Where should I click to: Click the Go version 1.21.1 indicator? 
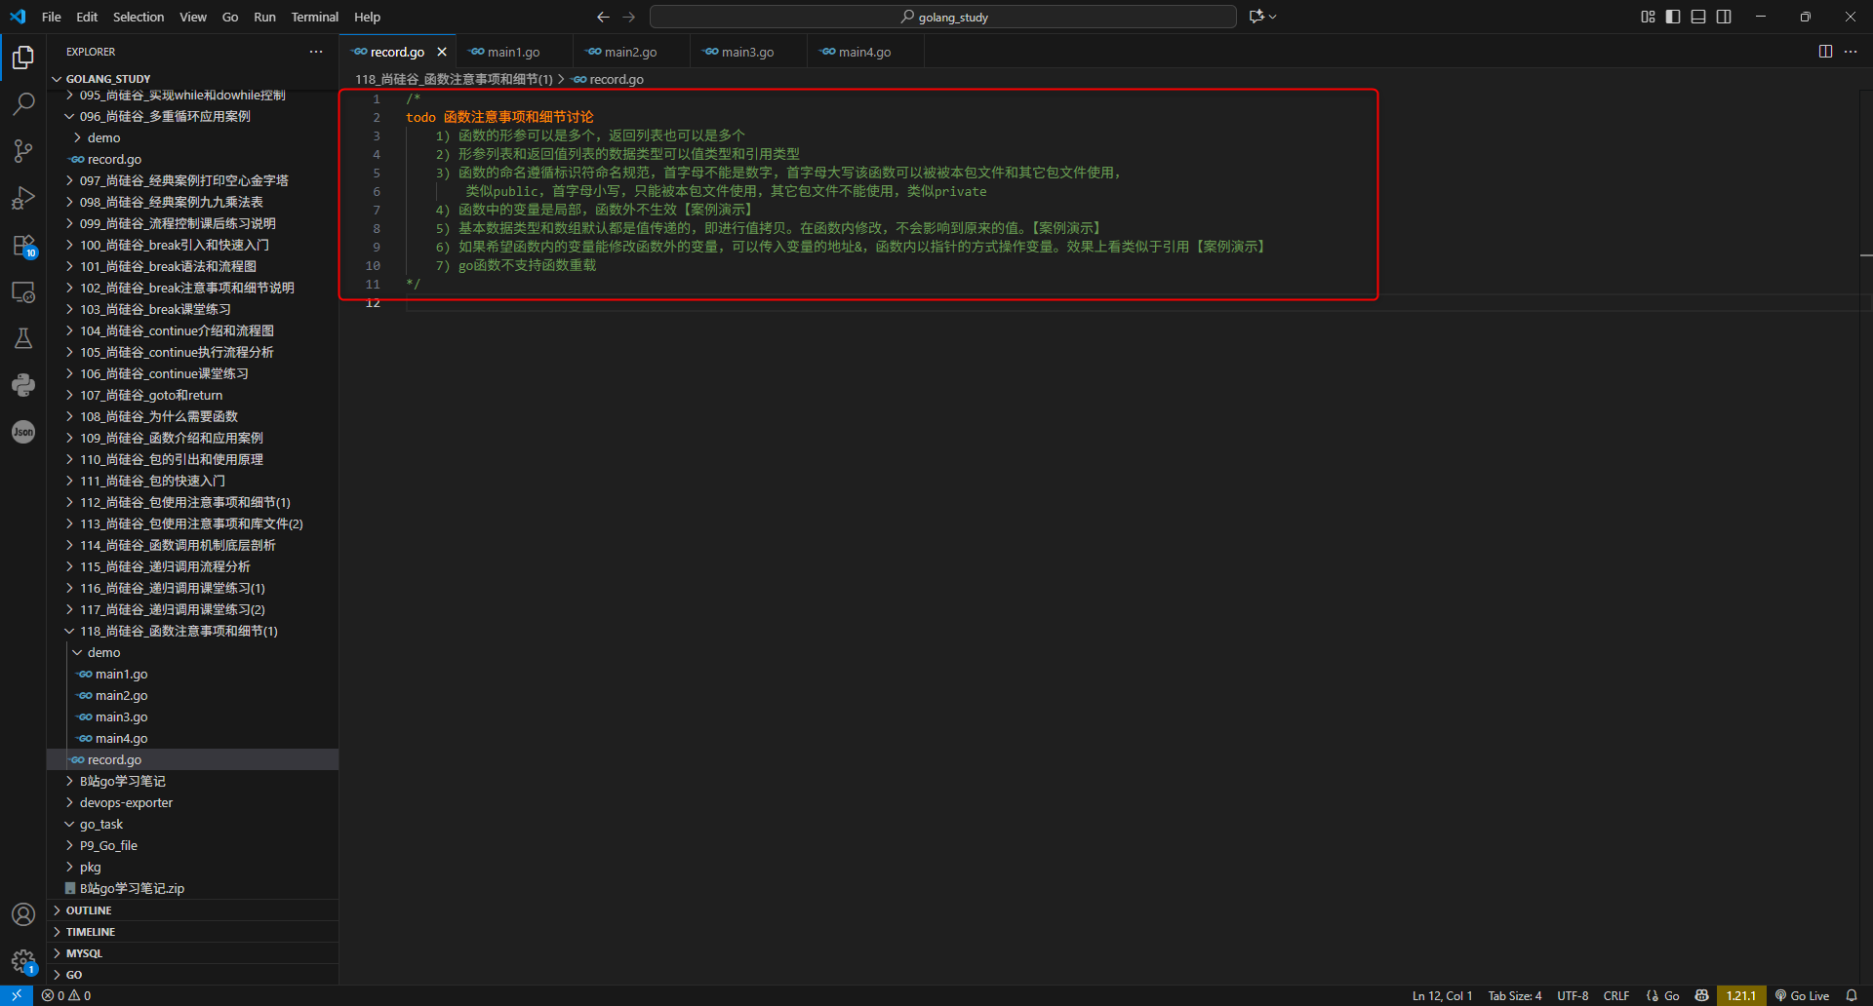pos(1741,995)
